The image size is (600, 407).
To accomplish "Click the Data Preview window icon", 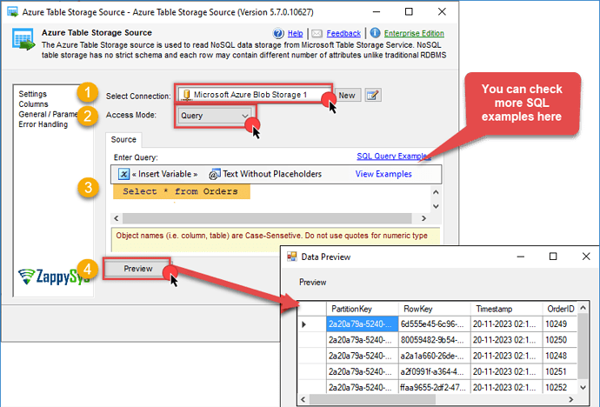I will pos(292,257).
